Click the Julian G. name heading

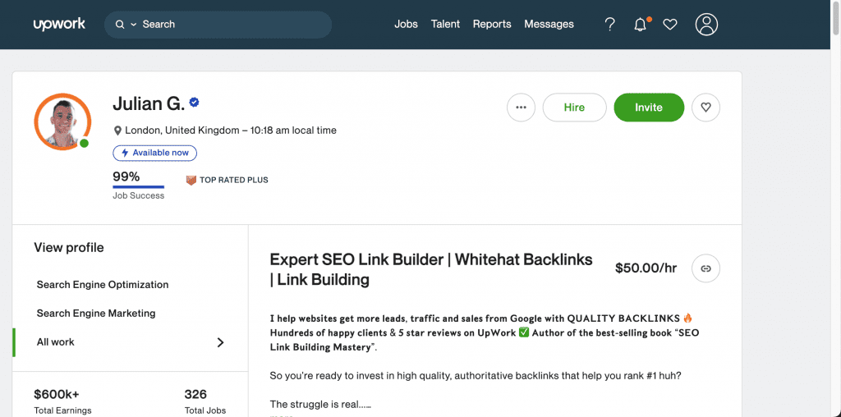(149, 103)
